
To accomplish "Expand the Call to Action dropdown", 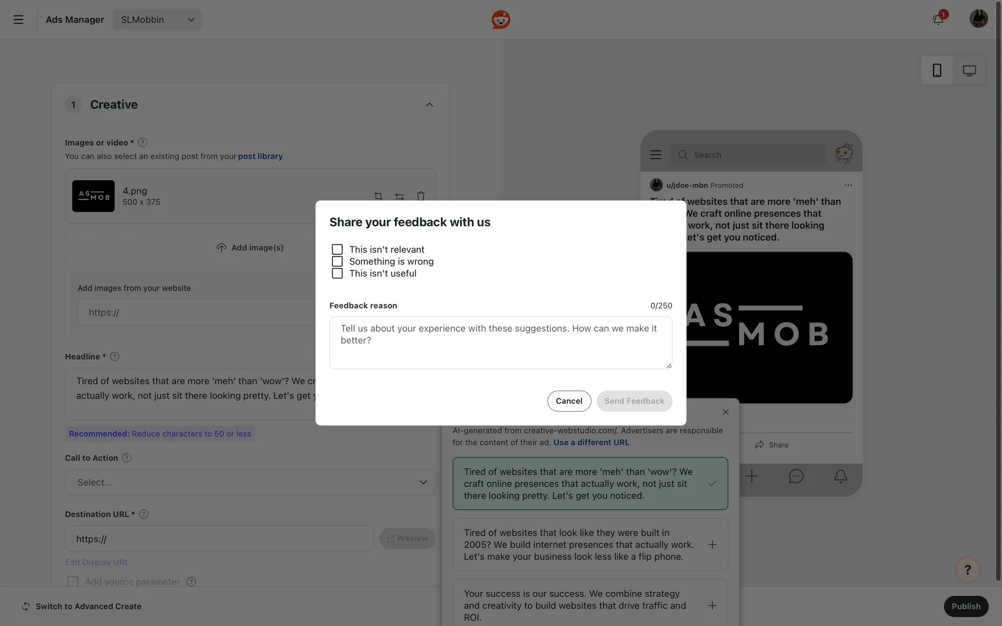I will pyautogui.click(x=250, y=482).
